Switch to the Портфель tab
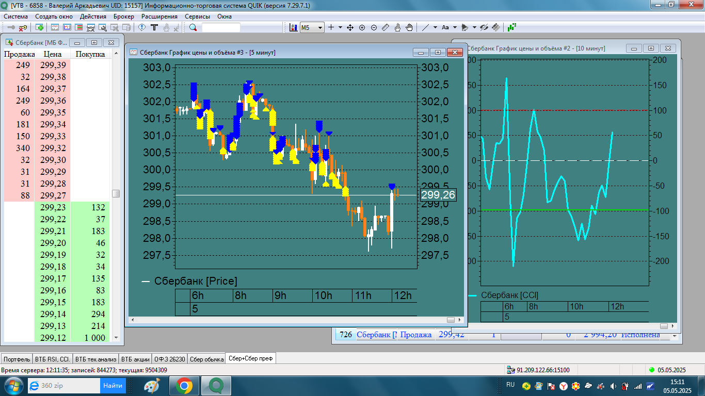Viewport: 705px width, 396px height. coord(17,359)
